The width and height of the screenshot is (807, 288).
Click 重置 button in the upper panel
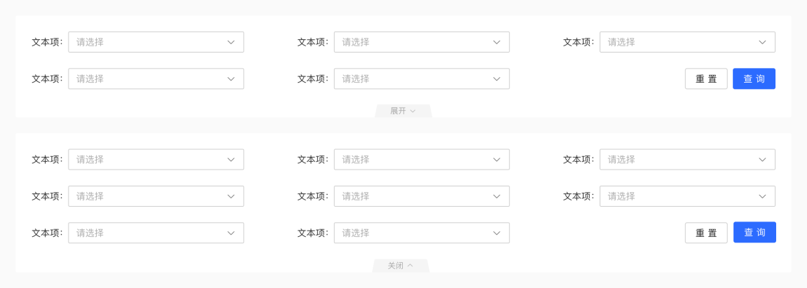pyautogui.click(x=706, y=78)
